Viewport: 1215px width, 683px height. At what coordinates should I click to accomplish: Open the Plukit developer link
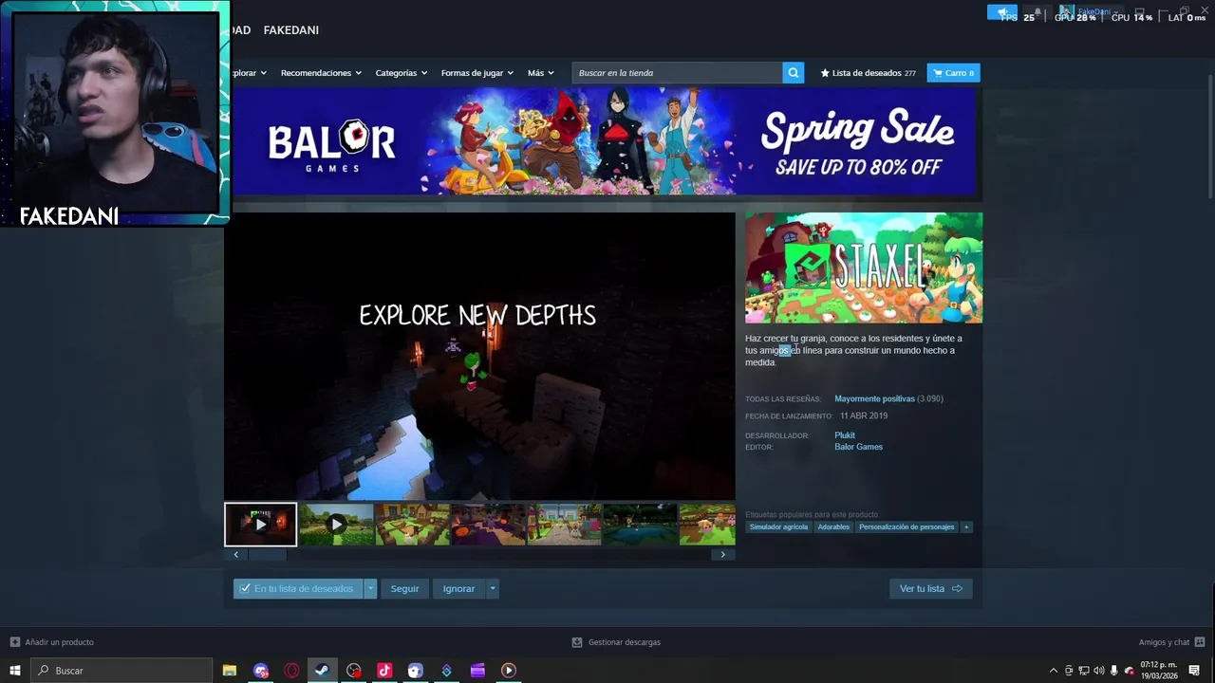pos(845,435)
